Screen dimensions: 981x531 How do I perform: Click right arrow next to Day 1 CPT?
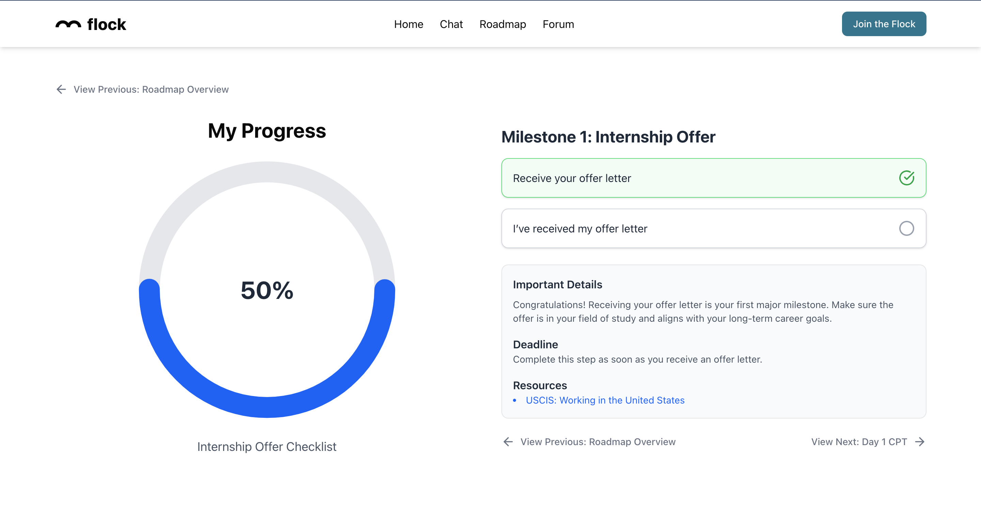[x=920, y=441]
